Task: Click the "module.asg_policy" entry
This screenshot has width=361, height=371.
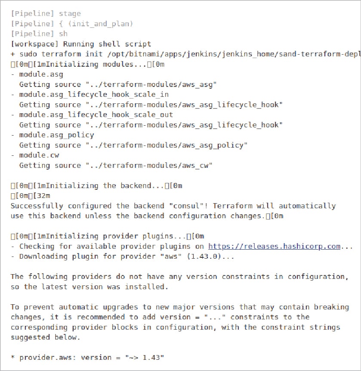Action: pos(52,135)
